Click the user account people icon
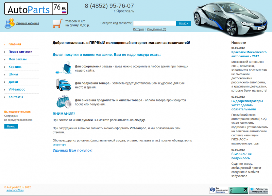272x196 pixels. [x=10, y=23]
